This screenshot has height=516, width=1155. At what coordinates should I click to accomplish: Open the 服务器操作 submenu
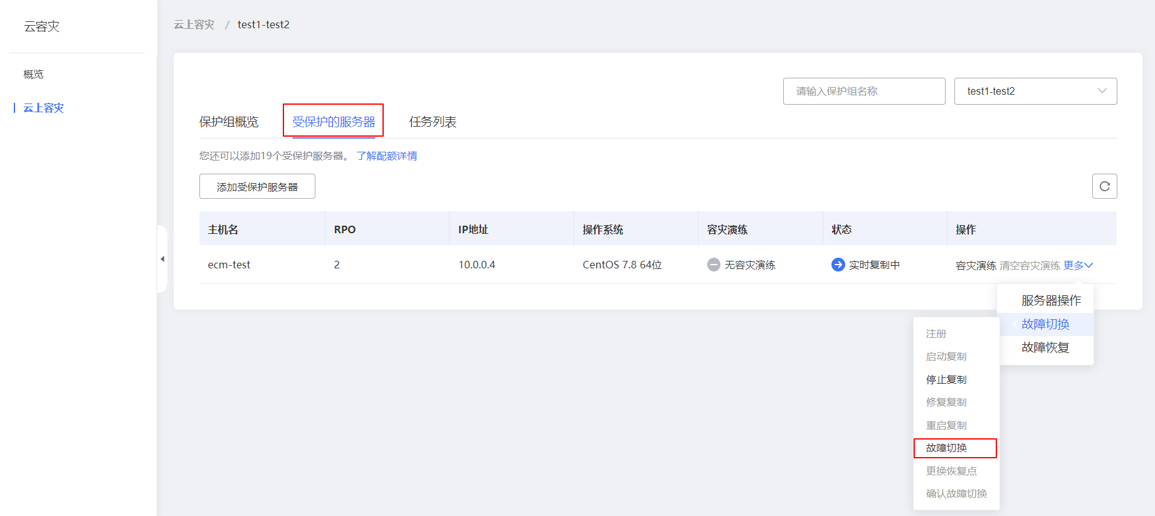pyautogui.click(x=1051, y=300)
